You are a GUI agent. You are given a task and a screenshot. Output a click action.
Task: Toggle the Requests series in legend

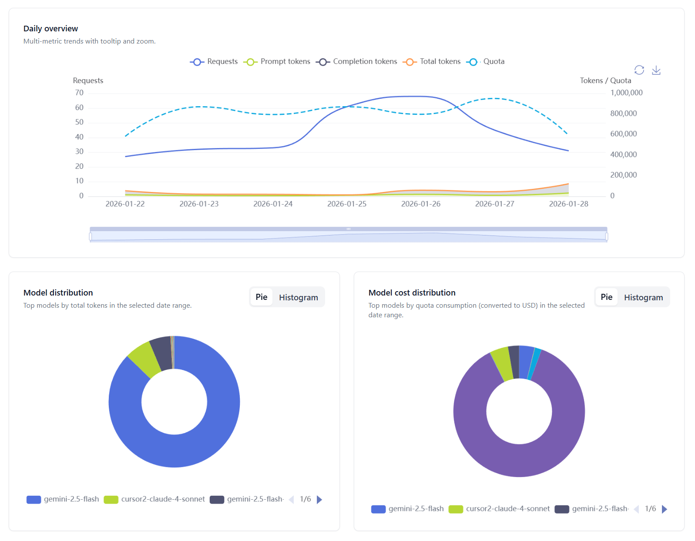coord(214,62)
